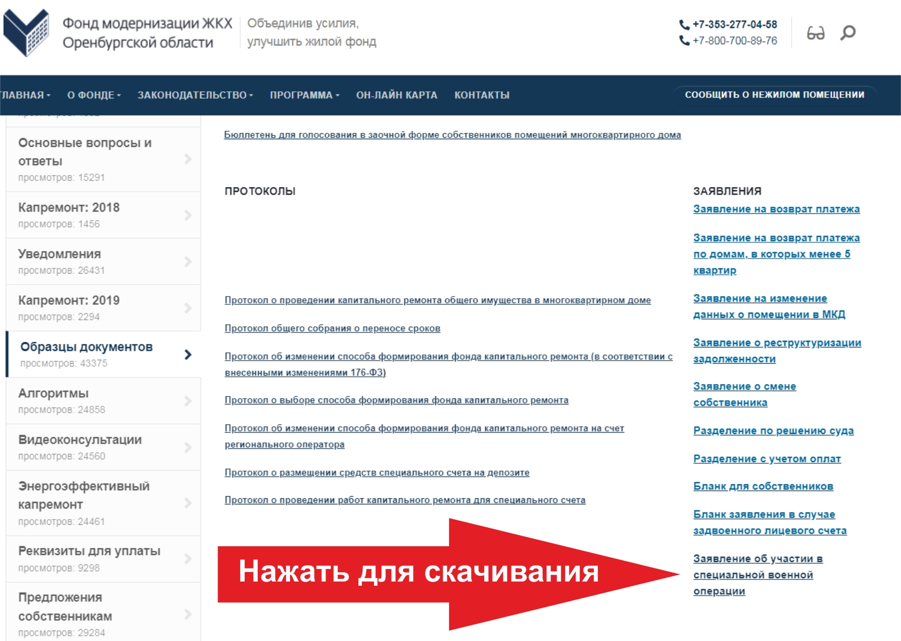Expand chevron for Видеоконсультации
The width and height of the screenshot is (901, 641).
(188, 447)
